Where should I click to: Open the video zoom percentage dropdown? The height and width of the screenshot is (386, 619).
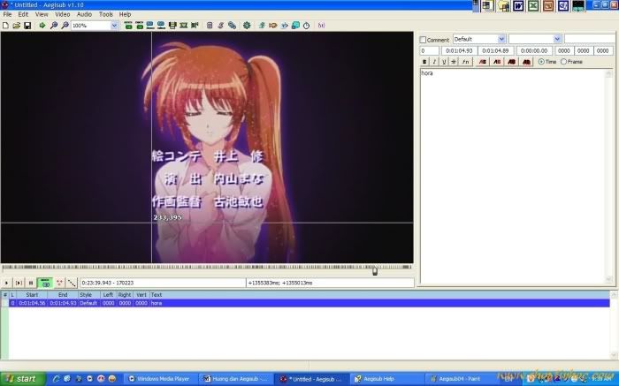click(114, 26)
